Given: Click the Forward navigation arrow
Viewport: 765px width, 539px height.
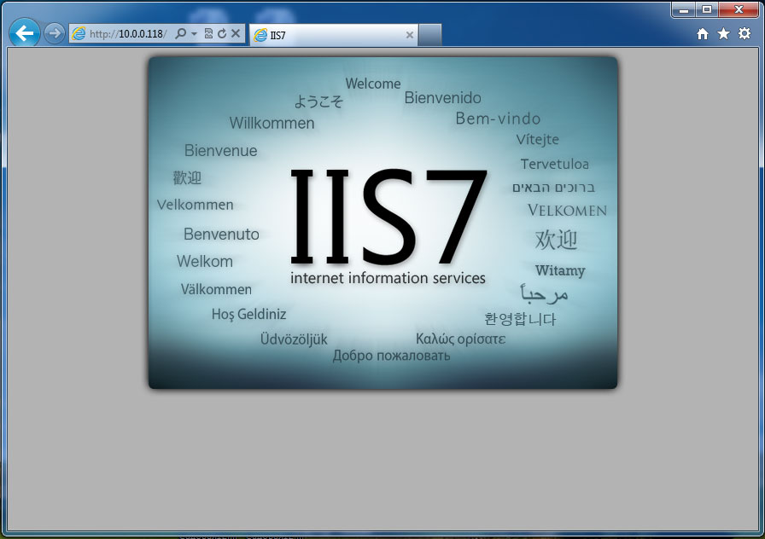Looking at the screenshot, I should point(54,33).
